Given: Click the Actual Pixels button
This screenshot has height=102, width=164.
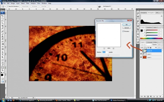Looking at the screenshot, I should coord(25,7).
